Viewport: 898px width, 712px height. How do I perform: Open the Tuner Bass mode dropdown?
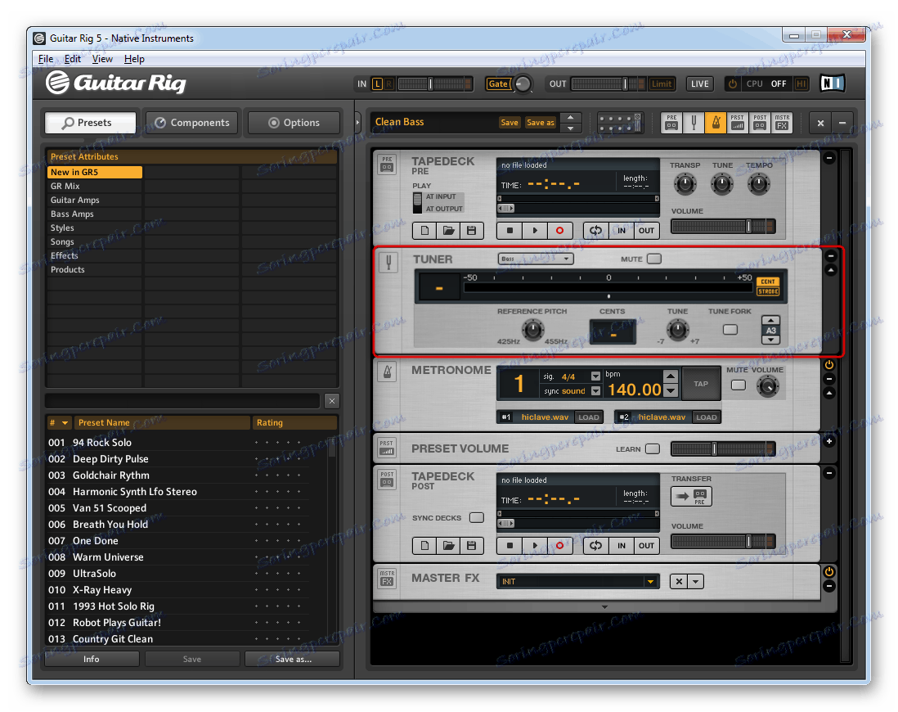(536, 259)
